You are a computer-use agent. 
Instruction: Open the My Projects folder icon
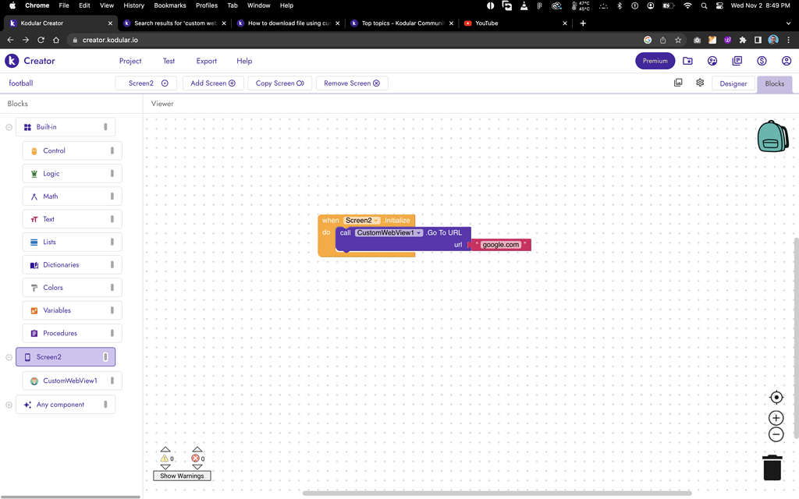click(688, 61)
